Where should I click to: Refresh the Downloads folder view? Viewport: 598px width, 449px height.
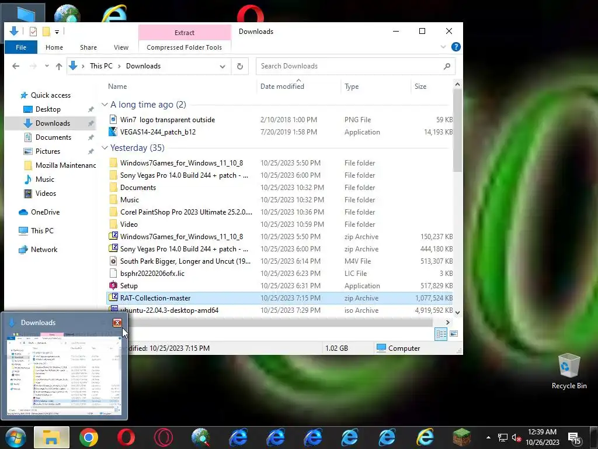240,67
